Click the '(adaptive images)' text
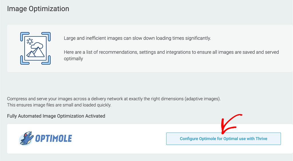Viewport: 293px width, 161px height. click(203, 99)
